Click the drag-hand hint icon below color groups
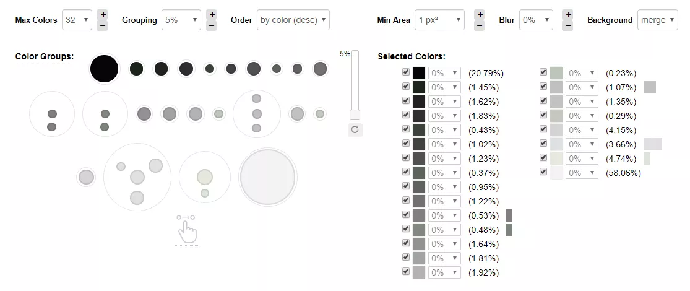Viewport: 690px width, 291px height. 187,229
